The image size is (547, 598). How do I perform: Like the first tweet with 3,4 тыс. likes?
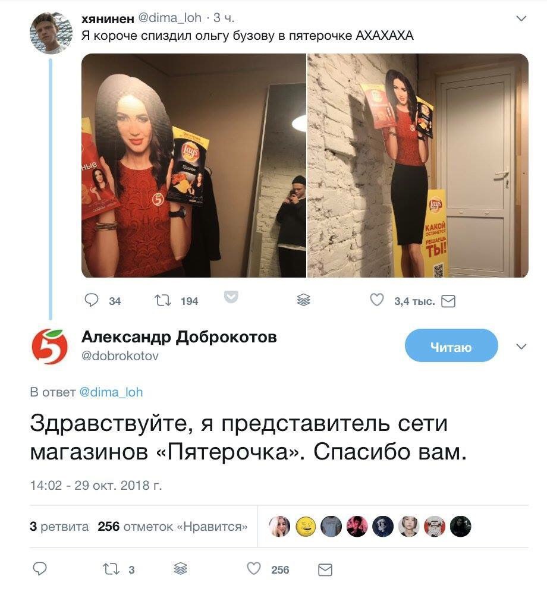point(377,300)
